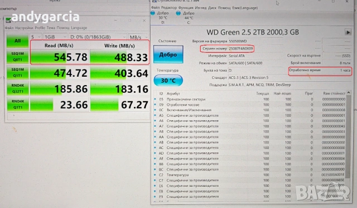Open Помощ menu in CrystalDiskMark

(x=63, y=28)
